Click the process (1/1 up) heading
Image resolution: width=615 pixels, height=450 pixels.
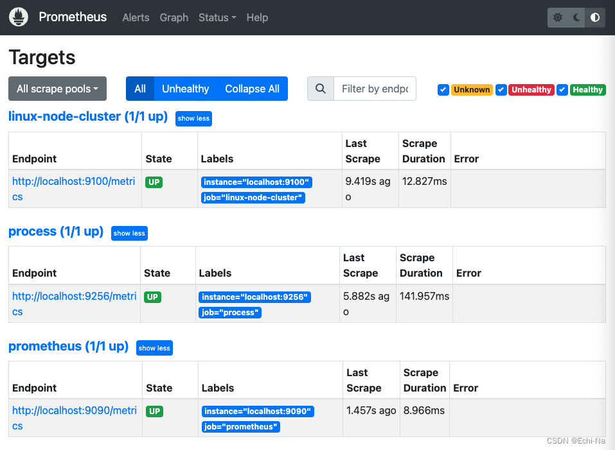56,232
